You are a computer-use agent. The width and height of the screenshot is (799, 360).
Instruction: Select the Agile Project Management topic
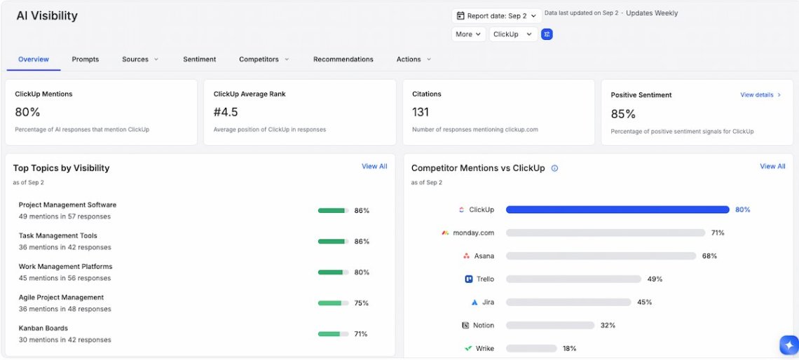tap(61, 298)
